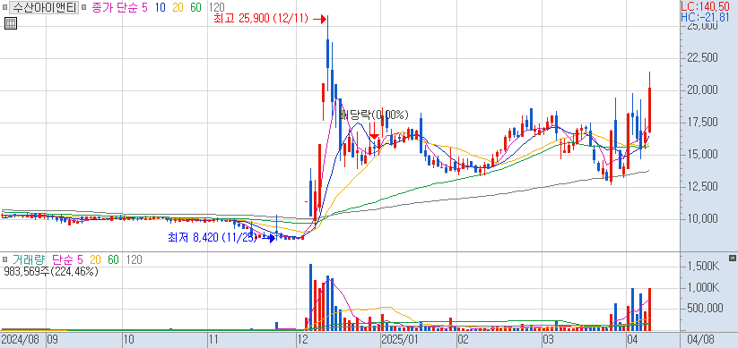Click volume panel's 단순 5 average label
This screenshot has height=348, width=738.
(x=68, y=259)
